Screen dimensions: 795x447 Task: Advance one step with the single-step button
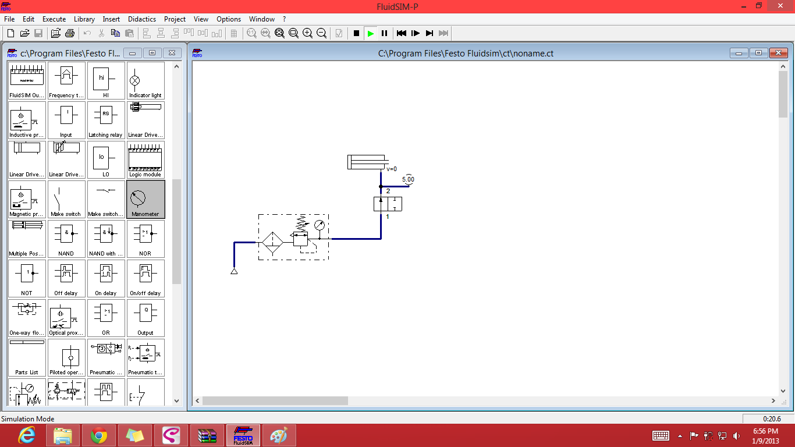(x=416, y=33)
